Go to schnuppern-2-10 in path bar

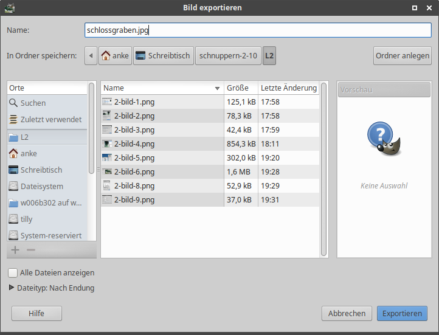228,56
